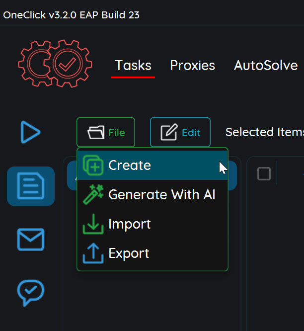Select Export from the File menu

pos(152,253)
